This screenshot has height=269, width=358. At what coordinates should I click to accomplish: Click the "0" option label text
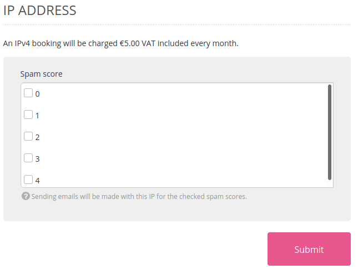point(38,94)
